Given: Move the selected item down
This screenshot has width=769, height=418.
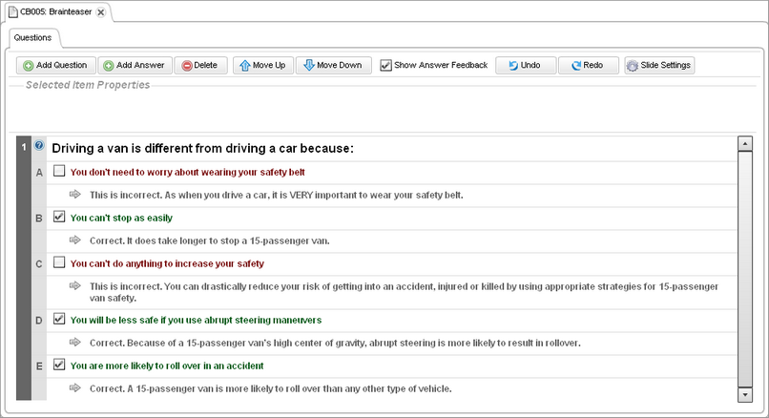Looking at the screenshot, I should 333,65.
